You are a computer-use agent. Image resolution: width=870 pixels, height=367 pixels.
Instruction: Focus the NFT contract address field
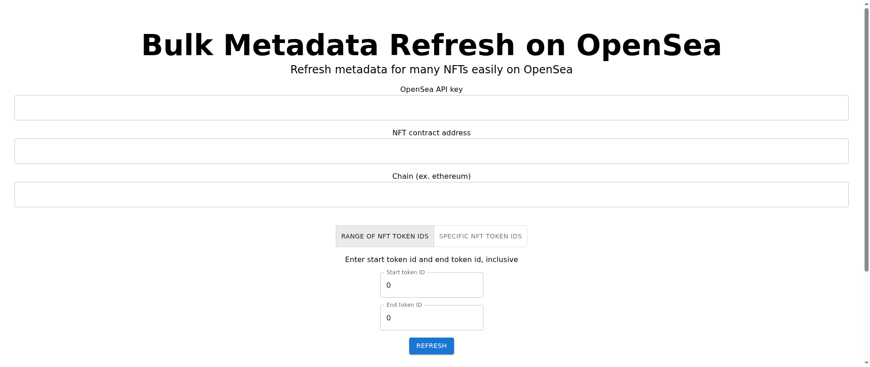tap(431, 151)
